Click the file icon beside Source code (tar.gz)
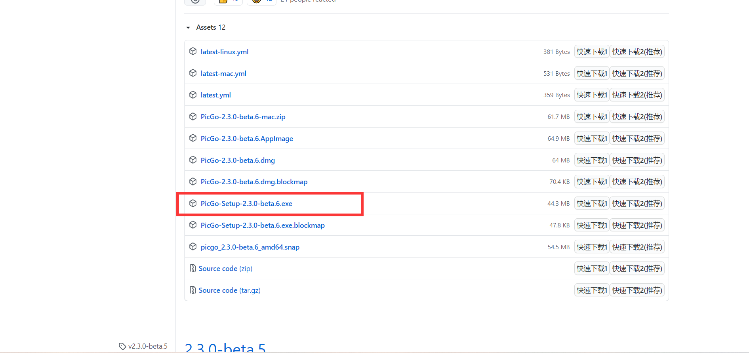This screenshot has width=749, height=353. click(193, 290)
